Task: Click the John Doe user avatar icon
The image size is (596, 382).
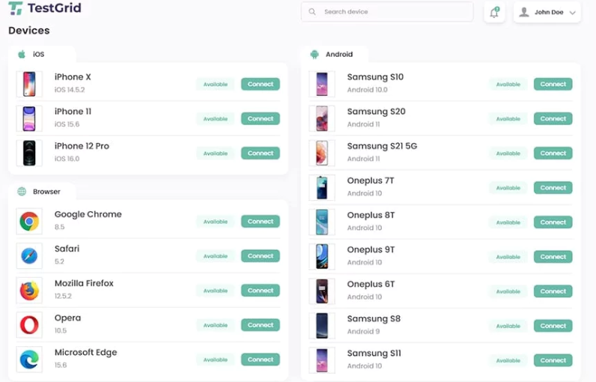Action: [x=524, y=12]
